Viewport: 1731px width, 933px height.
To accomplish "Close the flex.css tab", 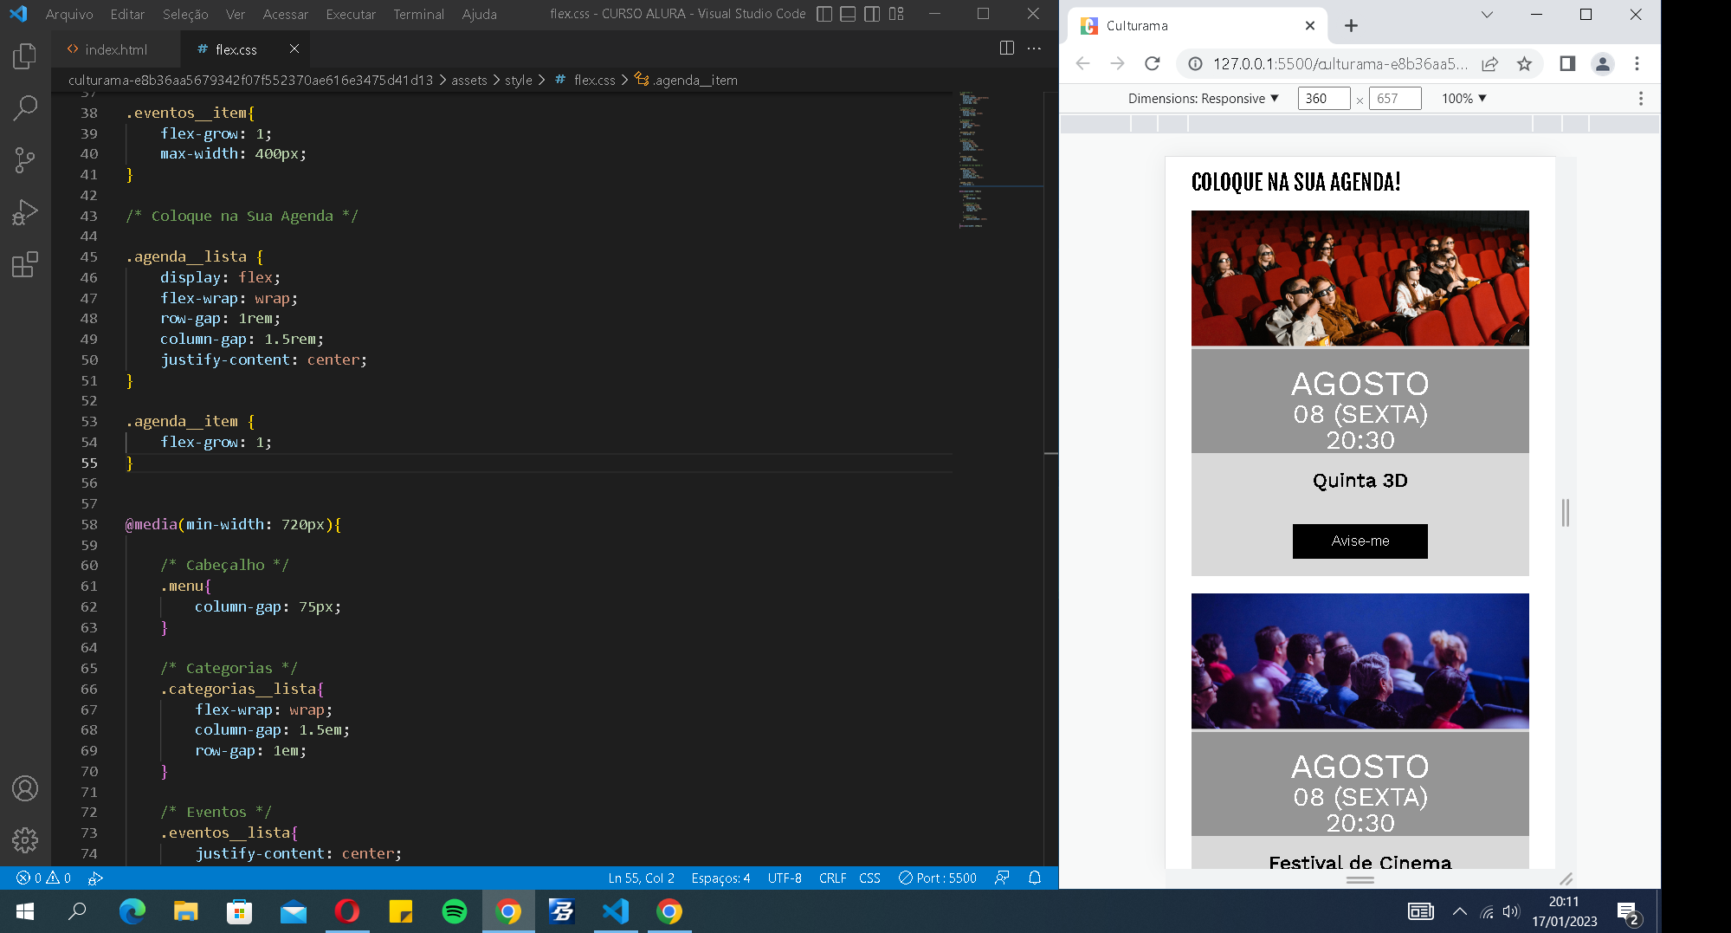I will pyautogui.click(x=294, y=49).
